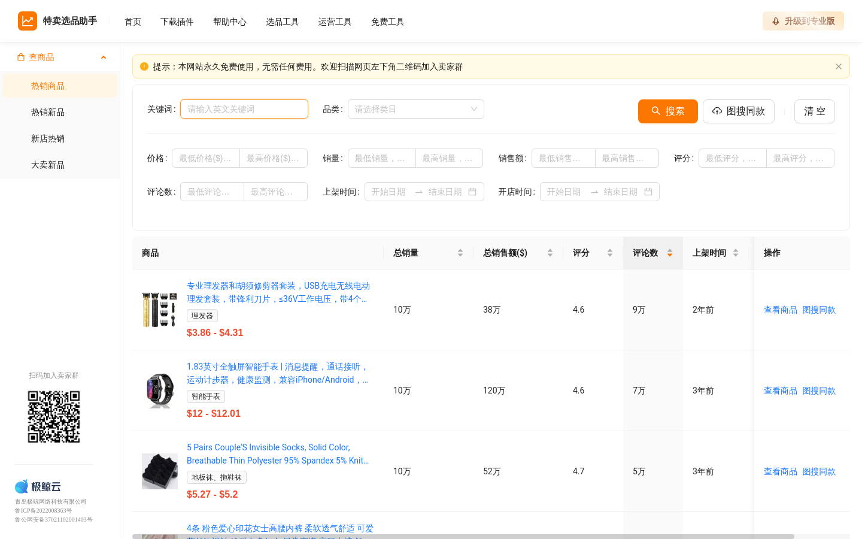
Task: Click the 图搜同款 upload button
Action: click(739, 111)
